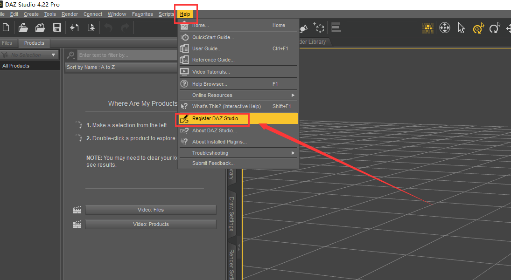The image size is (511, 280).
Task: Open a file using the Open folder icon
Action: click(23, 27)
